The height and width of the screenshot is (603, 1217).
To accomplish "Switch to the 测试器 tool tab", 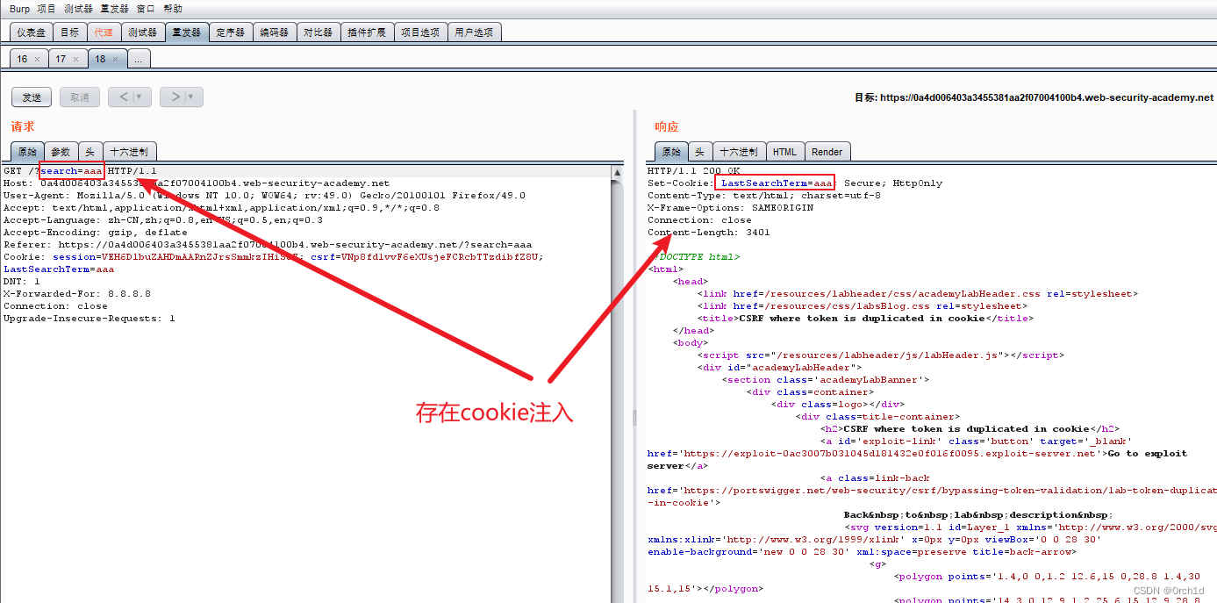I will (142, 32).
